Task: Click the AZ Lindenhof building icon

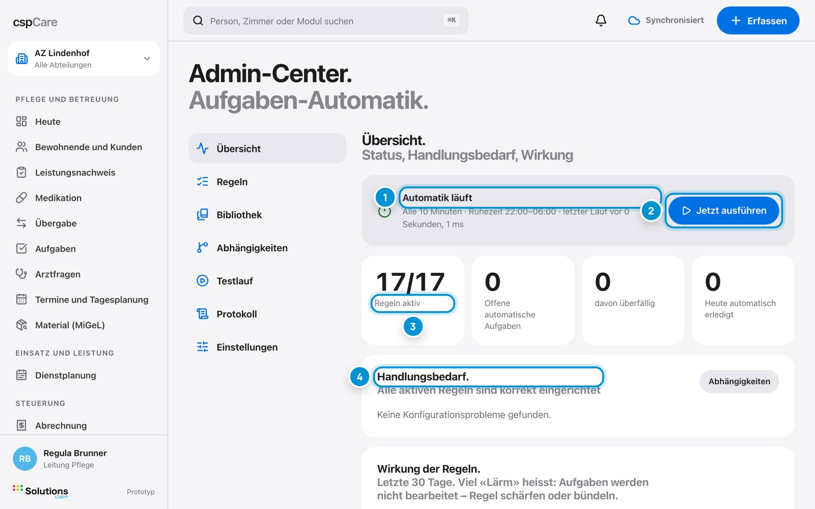Action: (x=22, y=59)
